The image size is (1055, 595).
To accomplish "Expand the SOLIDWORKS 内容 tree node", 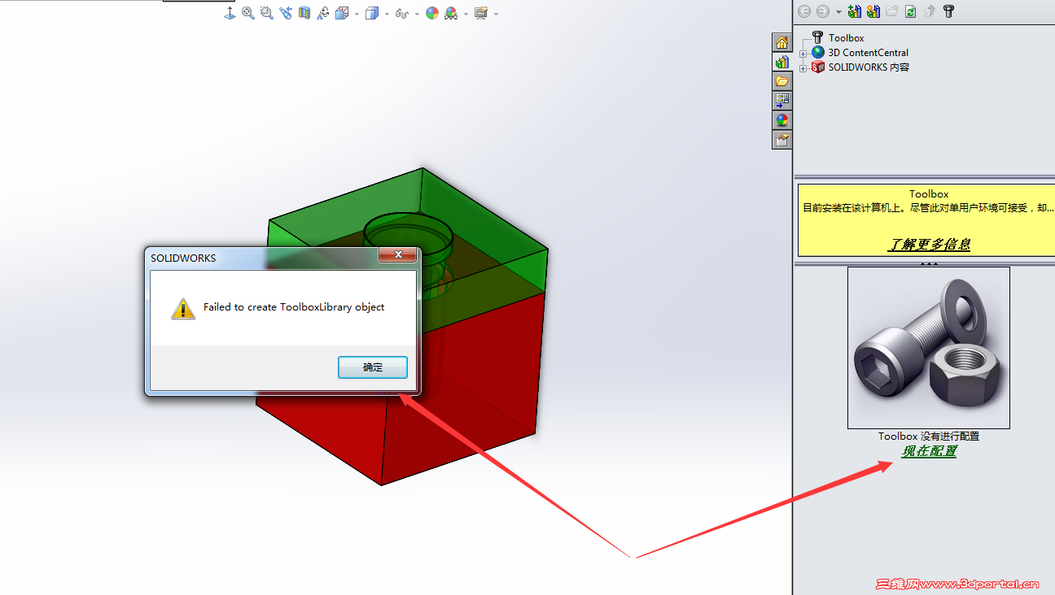I will point(803,68).
